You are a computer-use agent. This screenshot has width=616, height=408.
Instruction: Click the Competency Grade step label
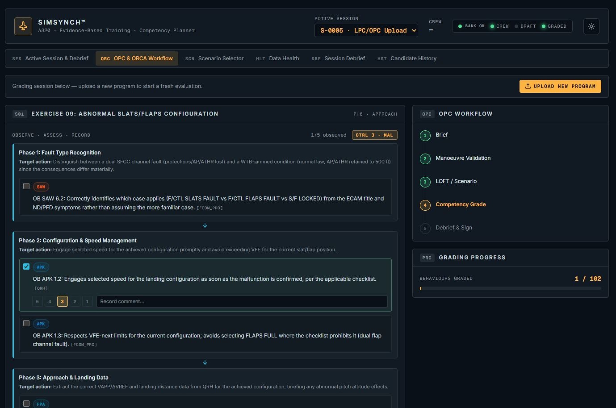coord(461,204)
